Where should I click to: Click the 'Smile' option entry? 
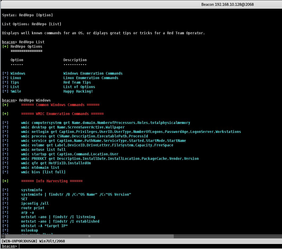tap(16, 91)
